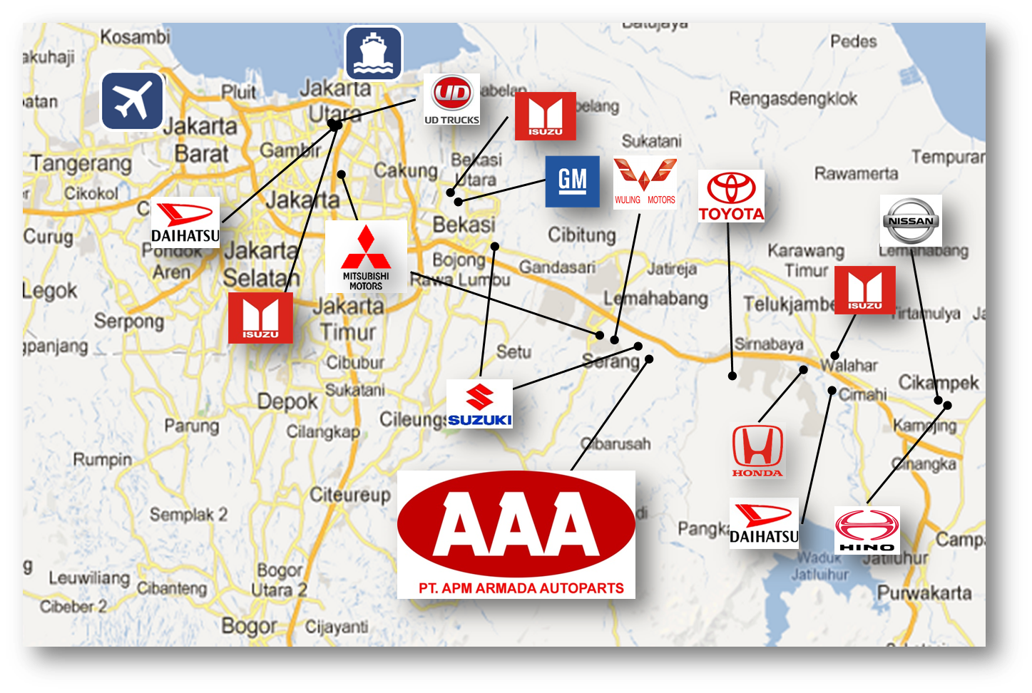Click the Semplak 2 label

(x=188, y=514)
